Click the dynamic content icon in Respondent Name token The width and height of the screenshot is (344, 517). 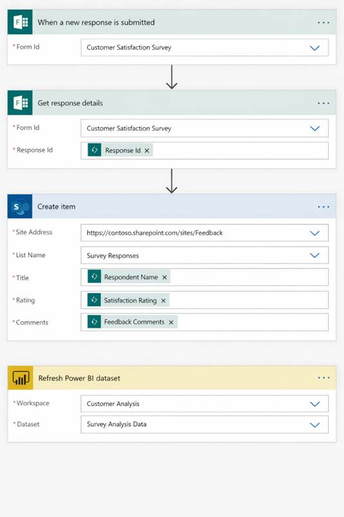[x=94, y=277]
